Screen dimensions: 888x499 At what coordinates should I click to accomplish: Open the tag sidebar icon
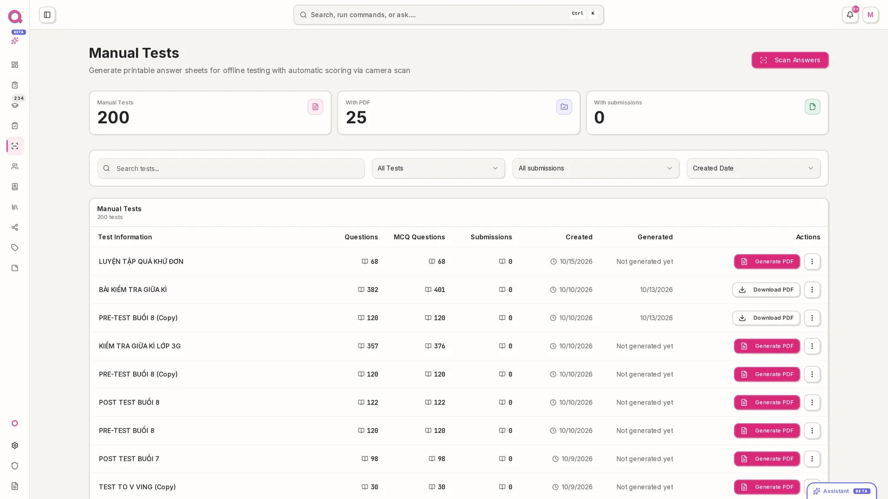point(15,248)
